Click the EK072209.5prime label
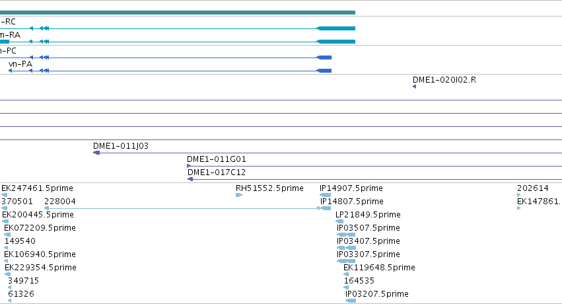The image size is (562, 304). point(40,228)
